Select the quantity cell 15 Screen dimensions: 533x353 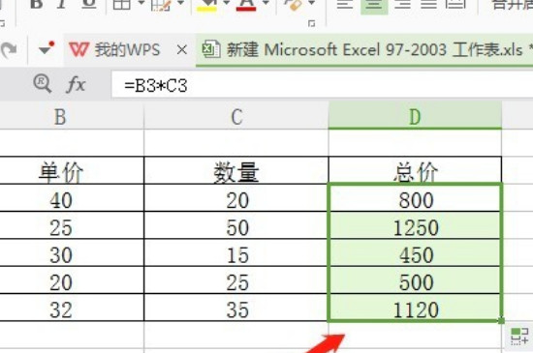click(x=236, y=253)
